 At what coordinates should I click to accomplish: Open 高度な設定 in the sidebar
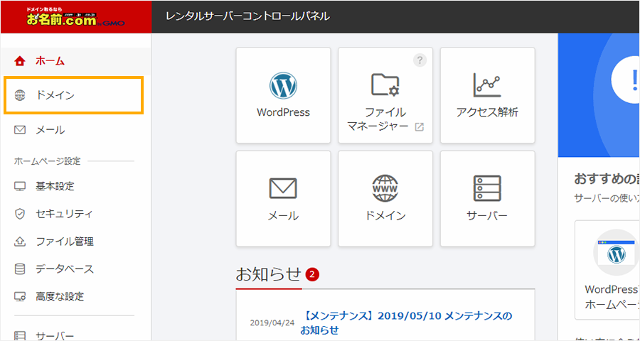tap(75, 296)
